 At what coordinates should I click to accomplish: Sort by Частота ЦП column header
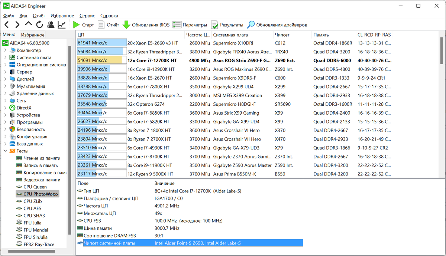198,35
